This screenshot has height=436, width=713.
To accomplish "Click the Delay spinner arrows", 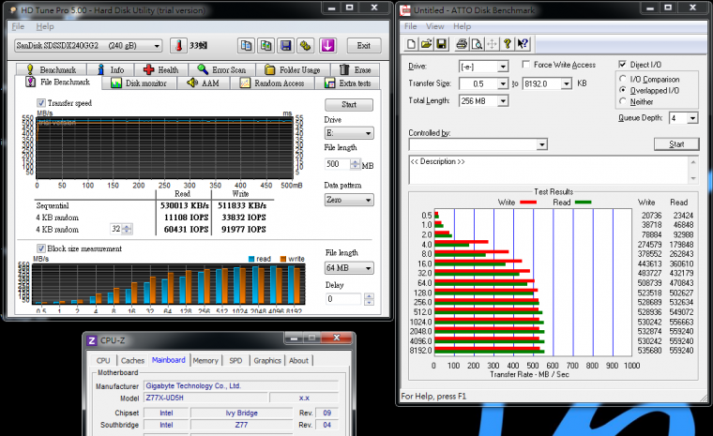I will (x=368, y=299).
